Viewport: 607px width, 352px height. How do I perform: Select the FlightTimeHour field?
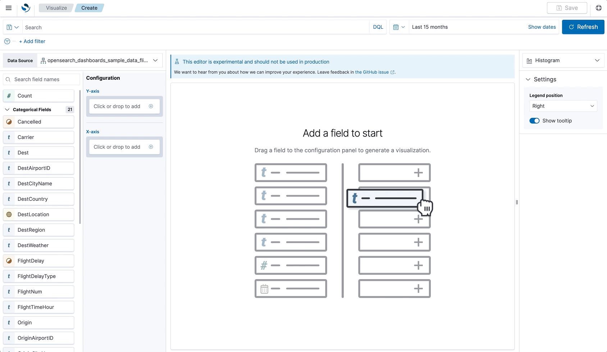click(38, 307)
